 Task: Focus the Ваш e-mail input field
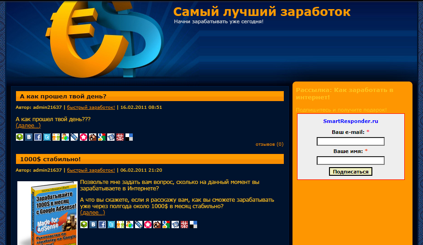tap(350, 142)
